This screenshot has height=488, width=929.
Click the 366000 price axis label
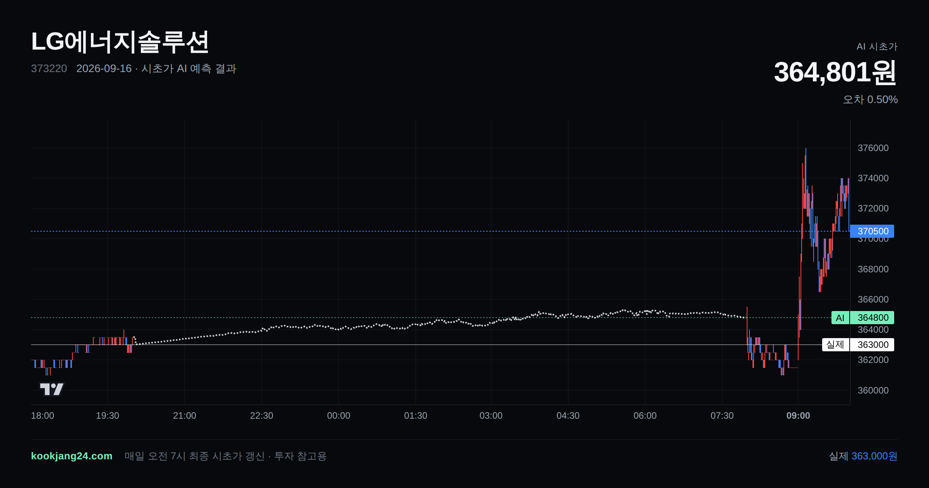coord(873,299)
